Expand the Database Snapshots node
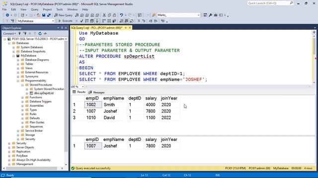318x178 pixels. (x=13, y=51)
